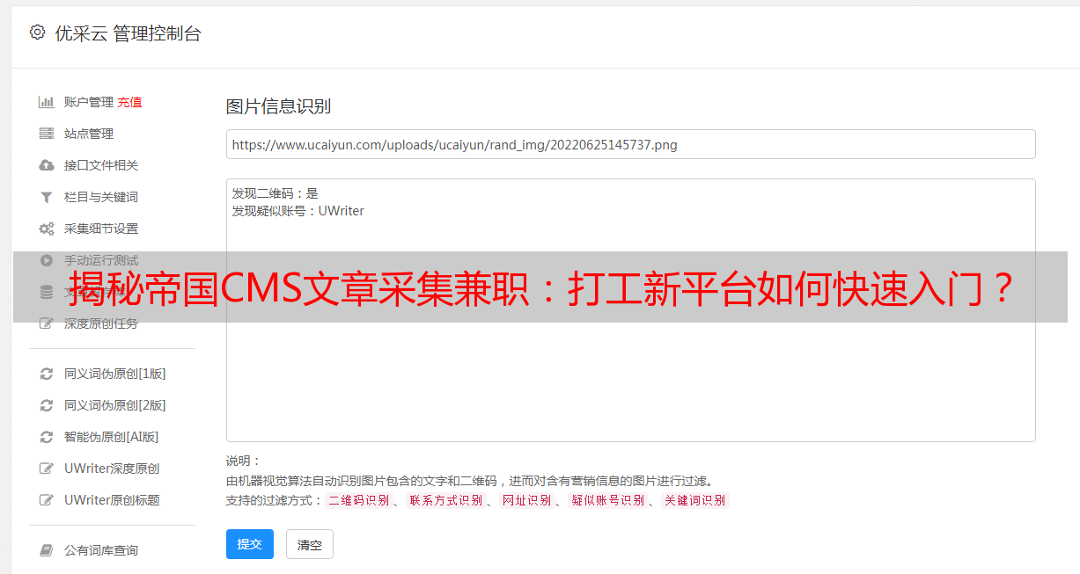The height and width of the screenshot is (574, 1080).
Task: Submit the form with 提交 button
Action: point(250,544)
